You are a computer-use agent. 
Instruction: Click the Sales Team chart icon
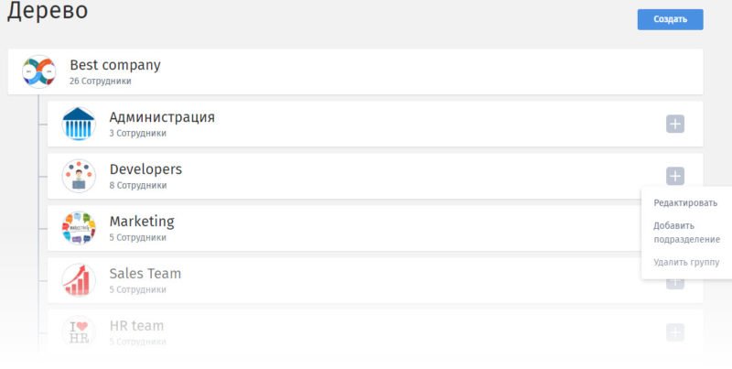tap(79, 280)
